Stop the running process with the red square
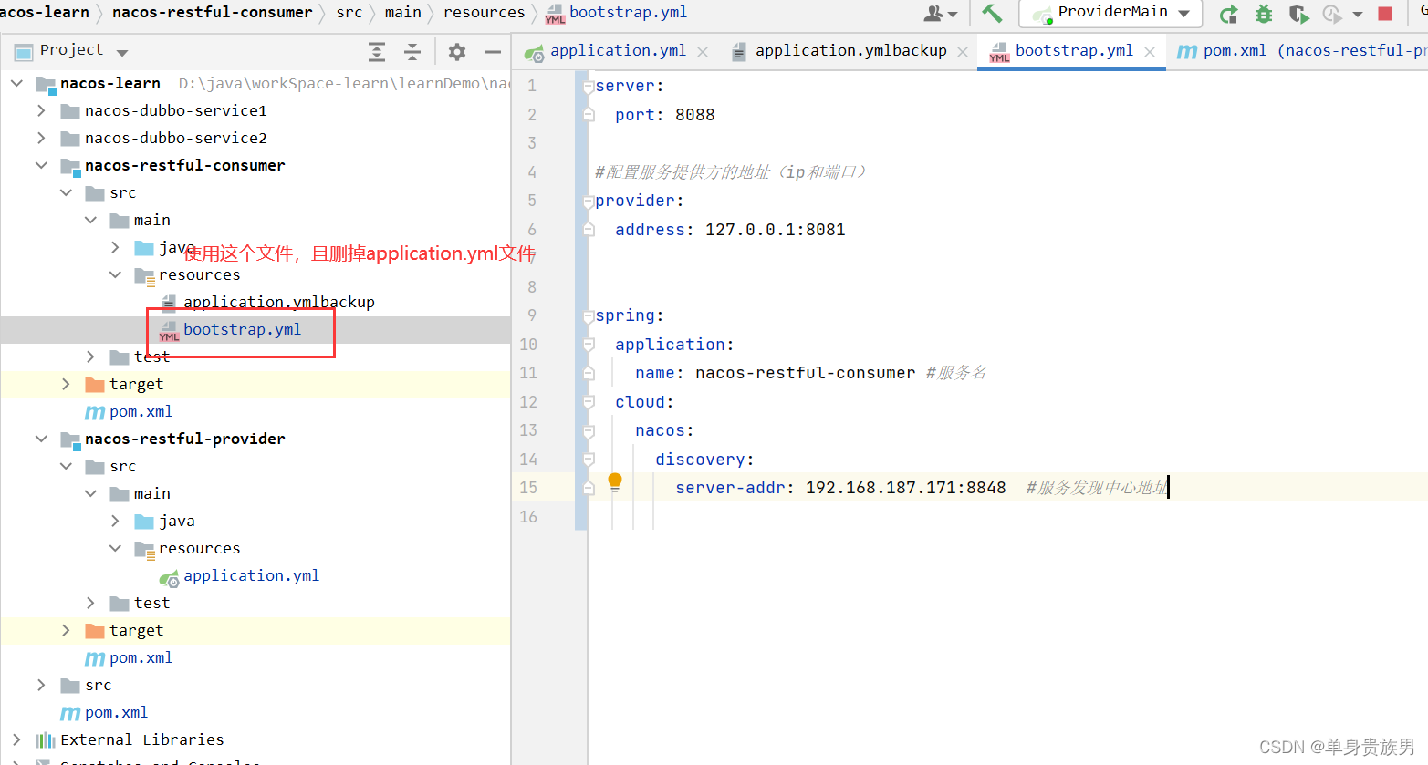 tap(1385, 14)
